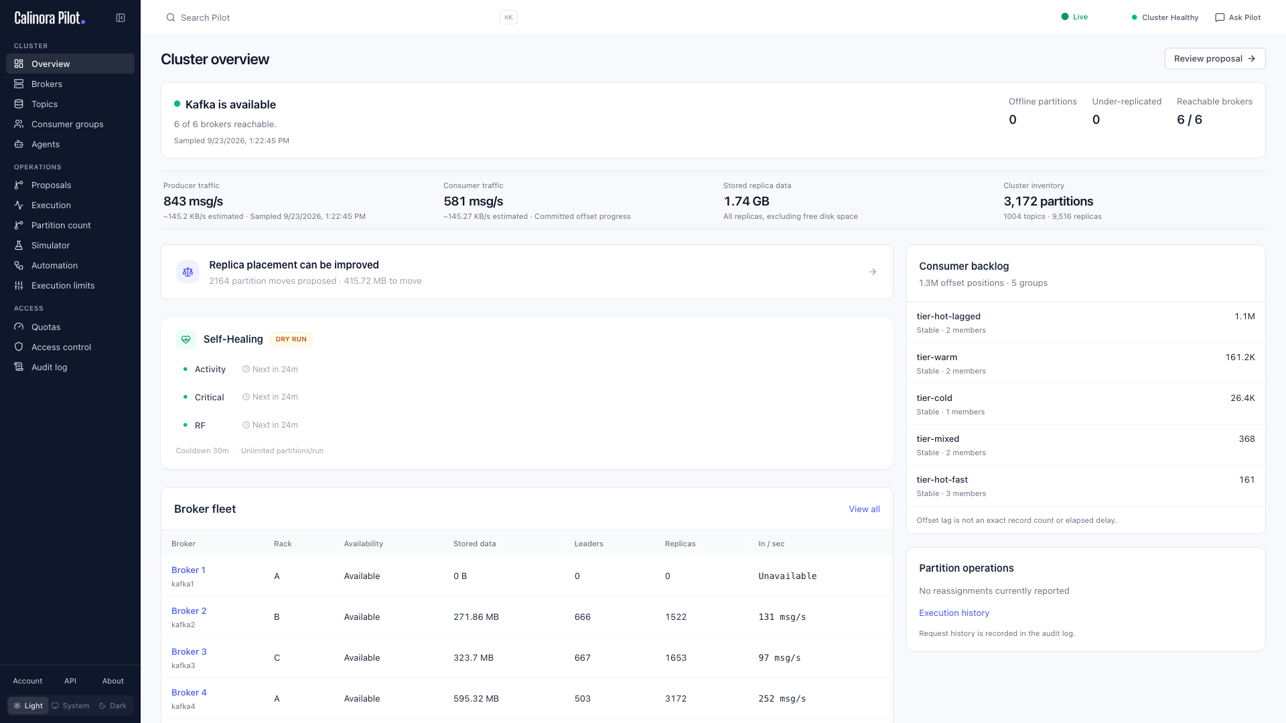Screen dimensions: 1286x723
Task: Click the Live indicator label
Action: pyautogui.click(x=1080, y=17)
